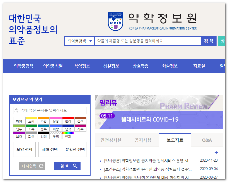The image size is (228, 182).
Task: Click the 검색 button in pill finder
Action: point(67,166)
